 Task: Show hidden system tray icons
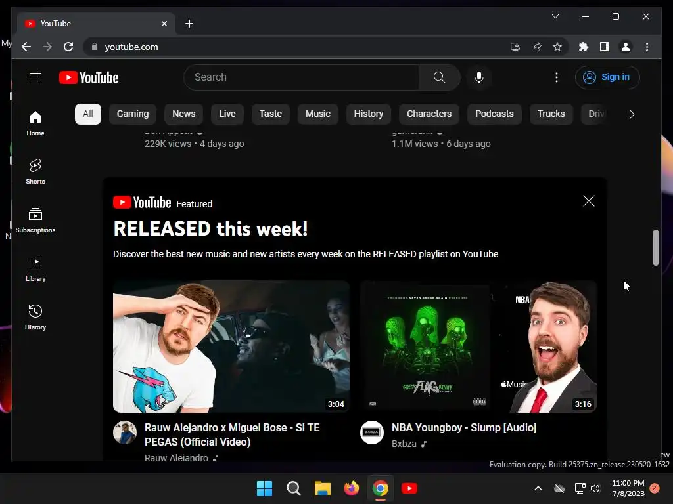click(x=538, y=488)
